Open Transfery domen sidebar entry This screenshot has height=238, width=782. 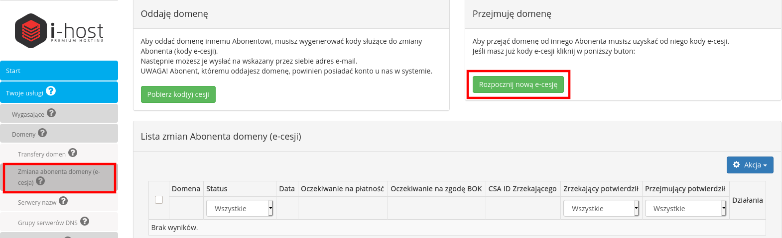click(x=42, y=154)
